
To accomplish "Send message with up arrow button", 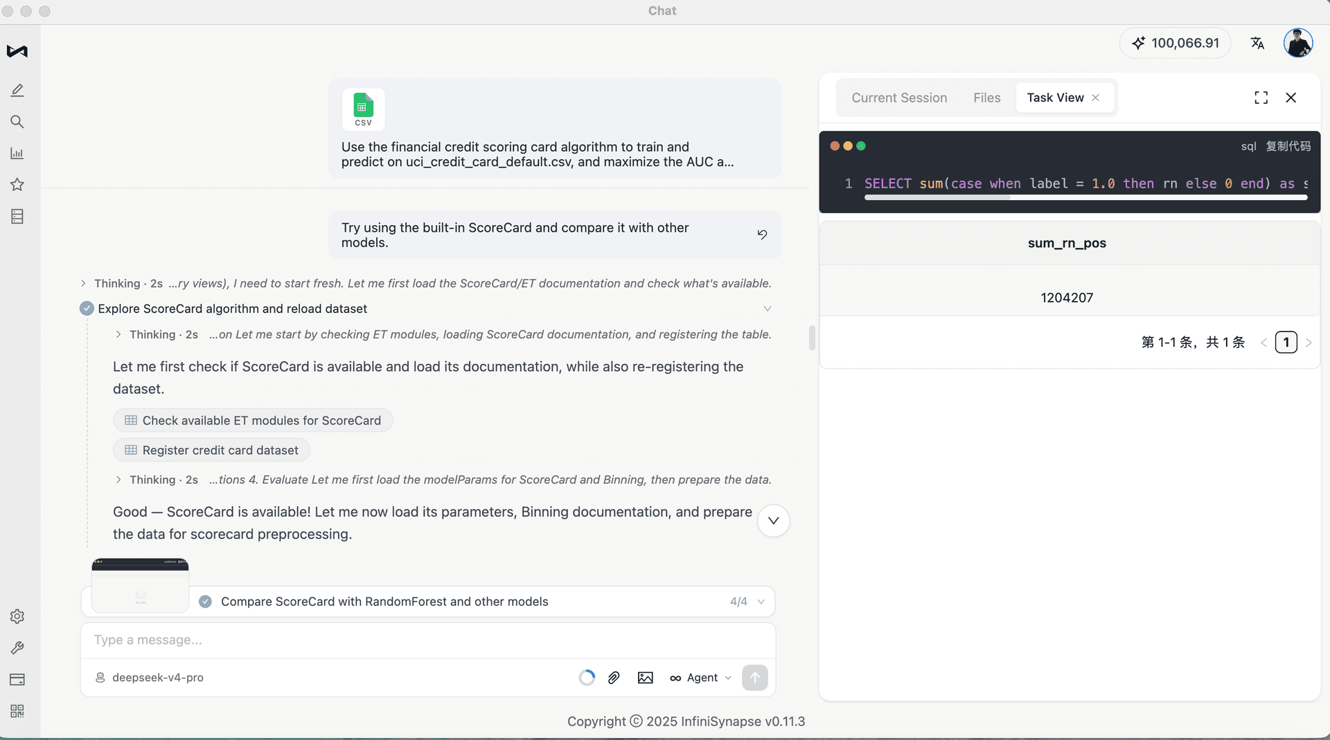I will 754,678.
